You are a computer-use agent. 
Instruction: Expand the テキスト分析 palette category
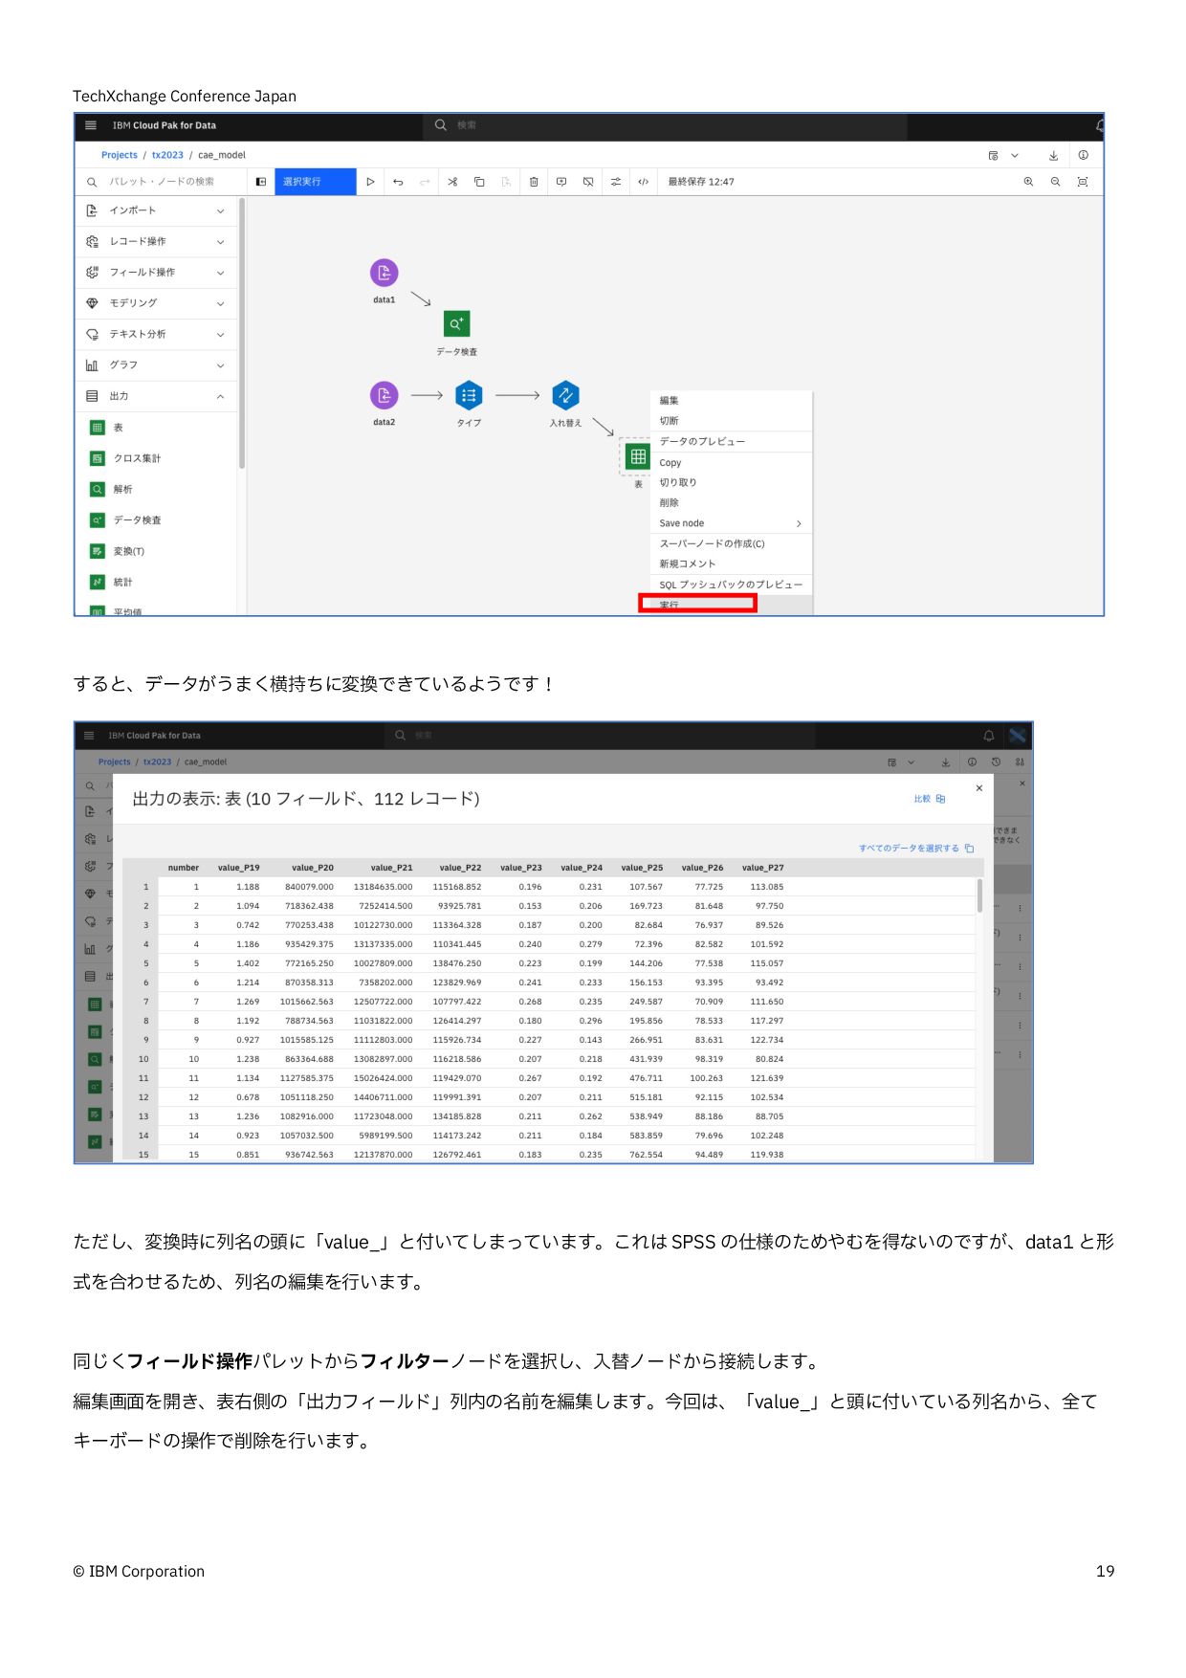[157, 334]
